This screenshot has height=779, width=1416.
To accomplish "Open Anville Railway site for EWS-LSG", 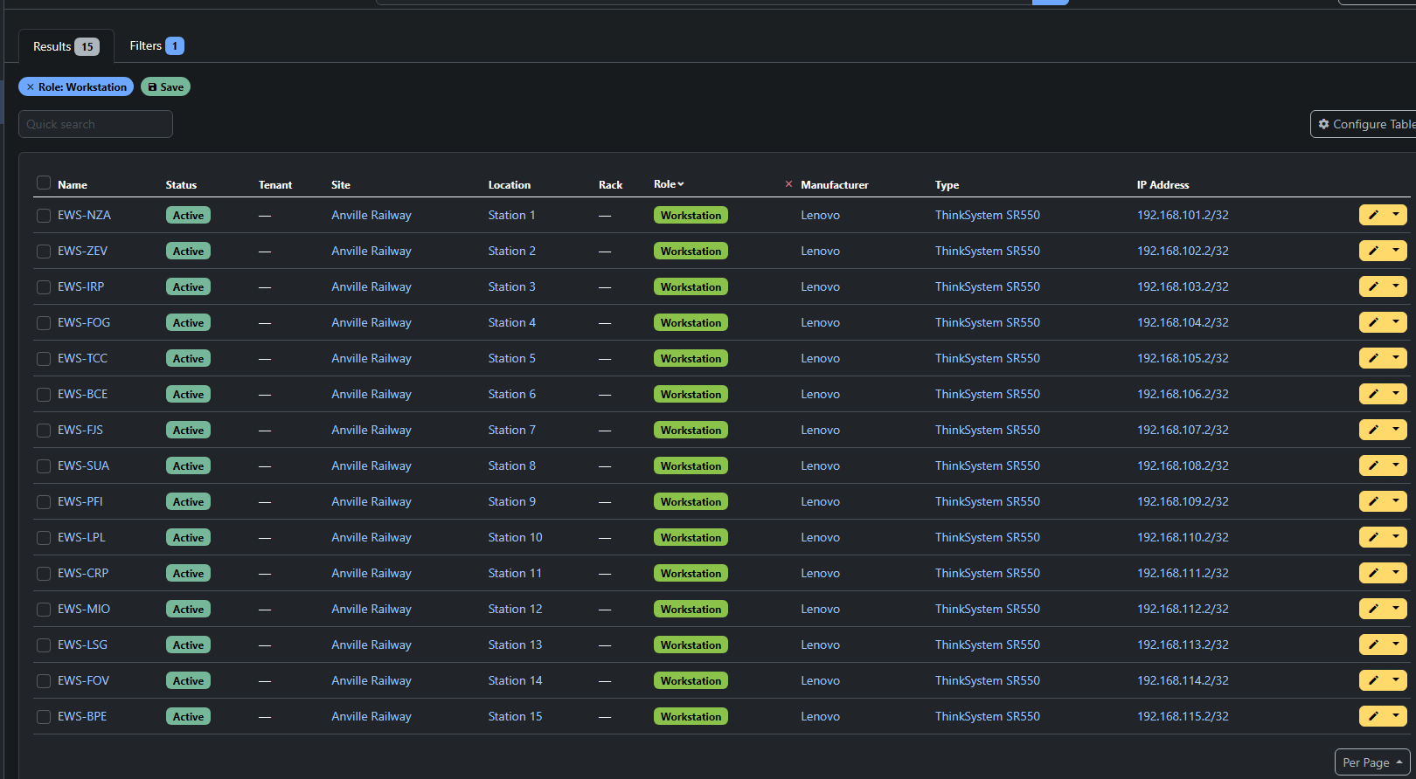I will tap(371, 645).
